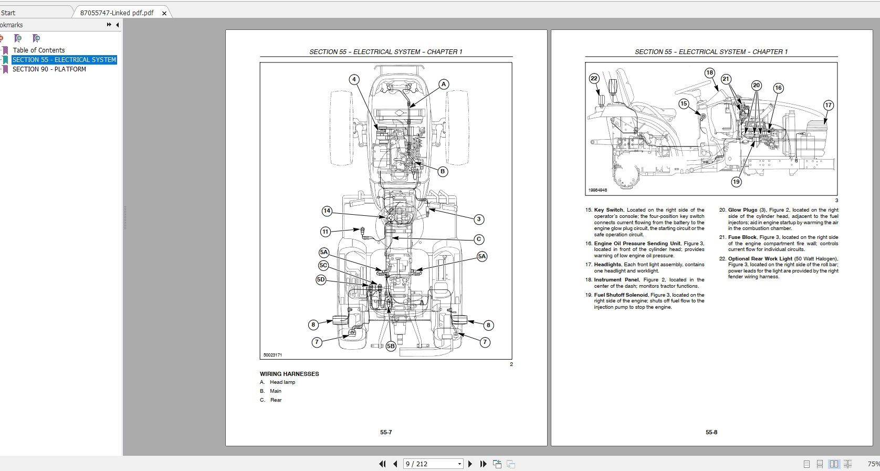
Task: Switch to continuous facing pages layout
Action: coord(847,464)
